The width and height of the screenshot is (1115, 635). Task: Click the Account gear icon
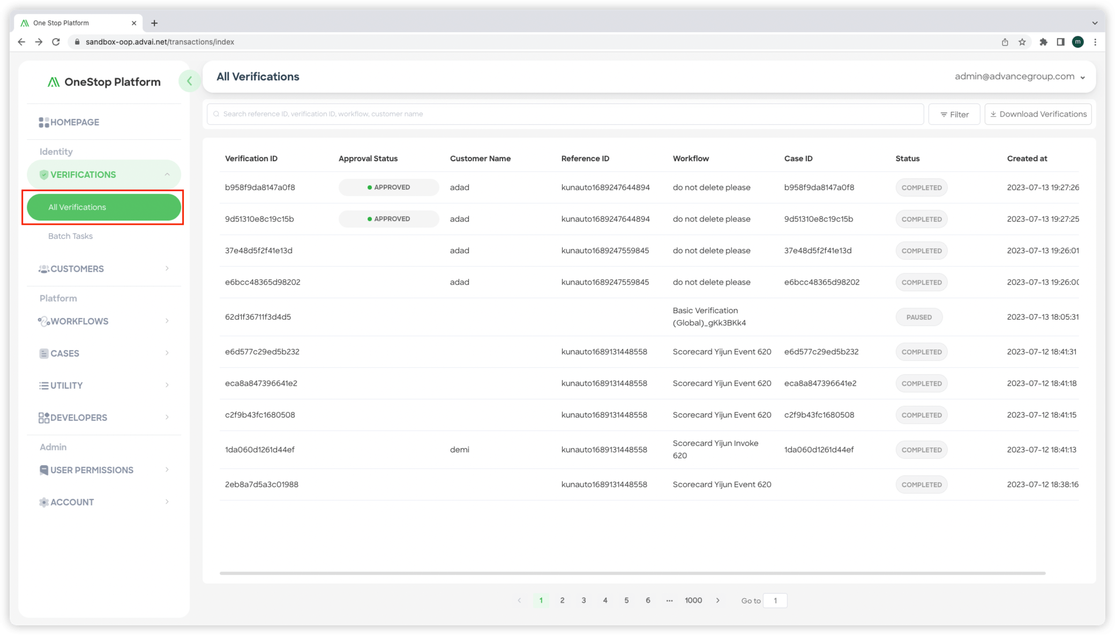tap(43, 502)
